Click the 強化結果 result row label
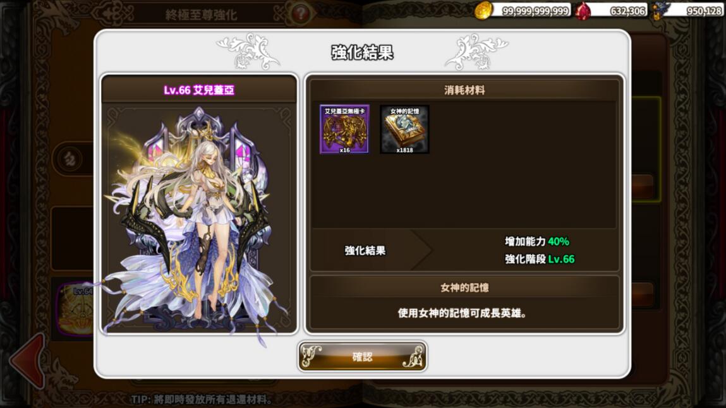 click(365, 251)
